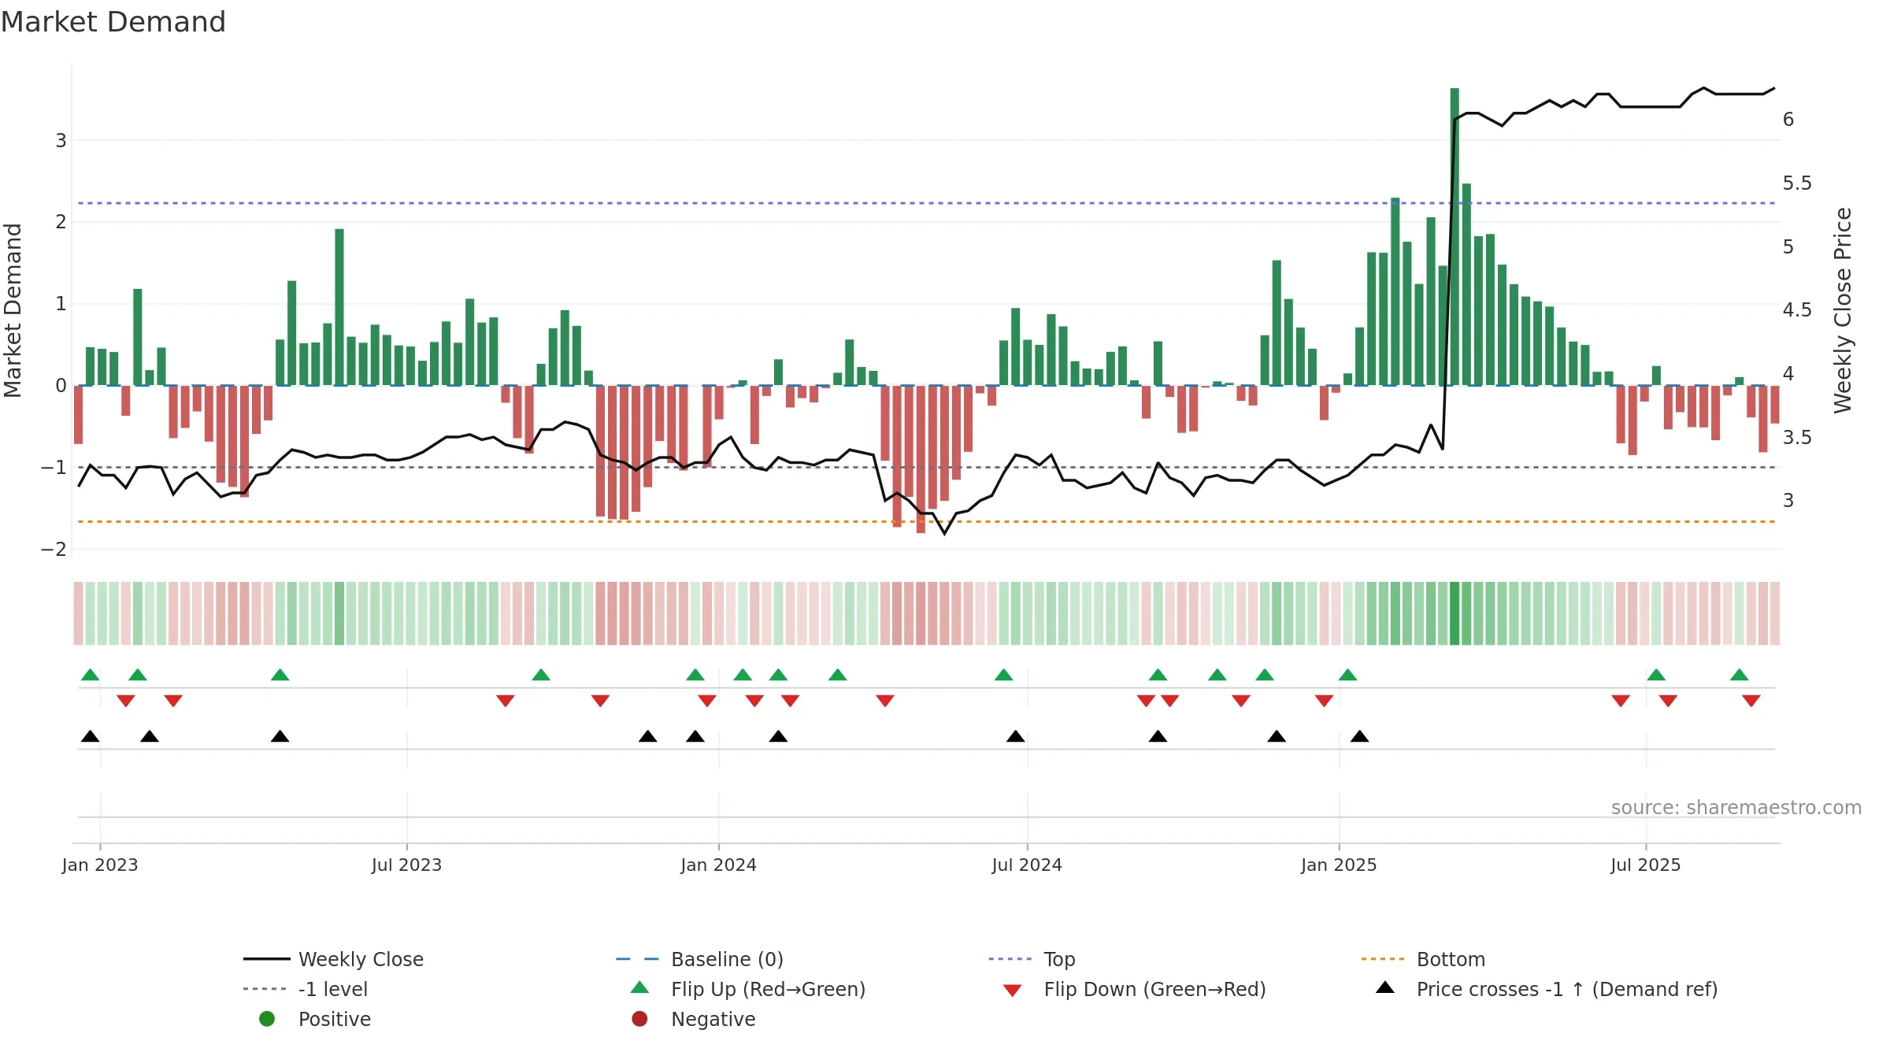Click the 'Jul 2023' x-axis label
1890x1063 pixels.
[406, 865]
